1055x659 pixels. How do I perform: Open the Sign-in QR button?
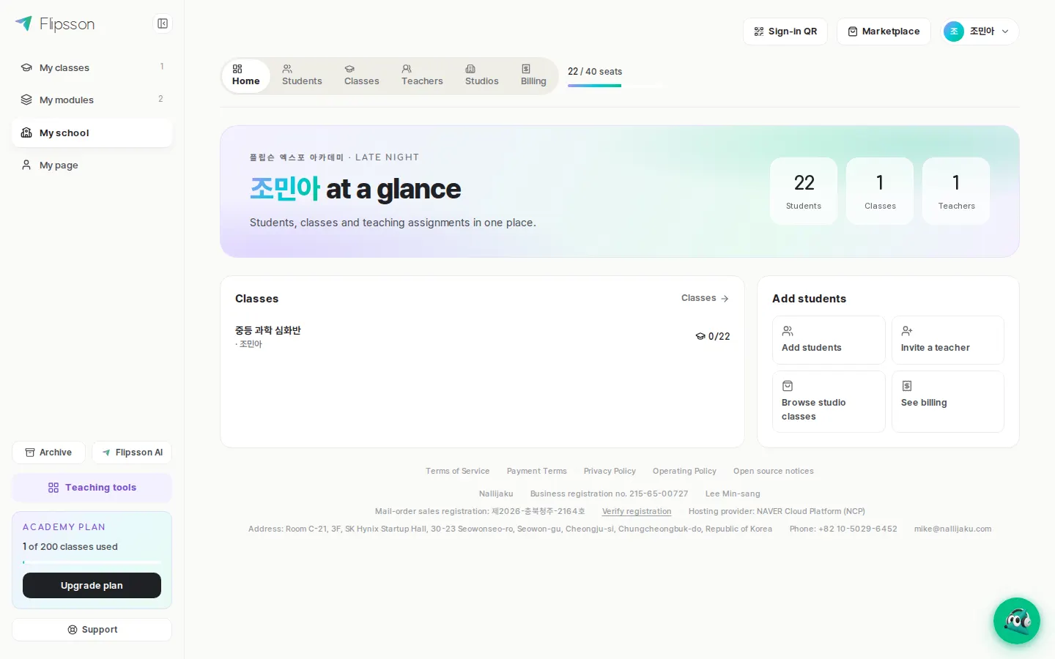click(x=785, y=31)
